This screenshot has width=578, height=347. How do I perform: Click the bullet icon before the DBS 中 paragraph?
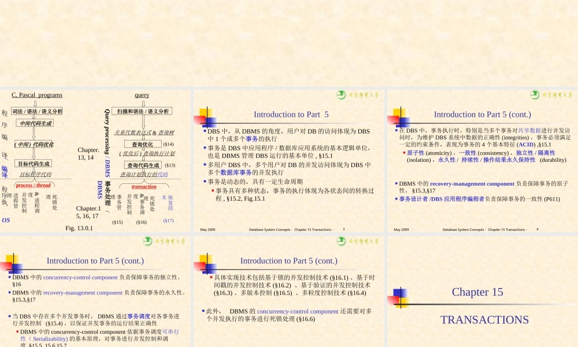click(x=205, y=131)
